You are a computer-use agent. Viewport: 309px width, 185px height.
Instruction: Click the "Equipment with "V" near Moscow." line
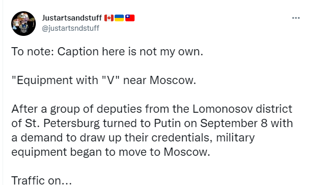point(104,80)
